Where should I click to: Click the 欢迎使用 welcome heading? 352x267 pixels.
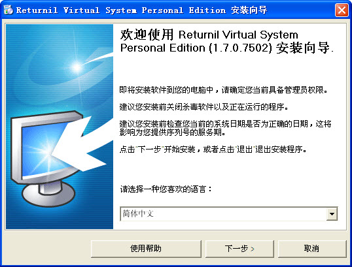(147, 35)
